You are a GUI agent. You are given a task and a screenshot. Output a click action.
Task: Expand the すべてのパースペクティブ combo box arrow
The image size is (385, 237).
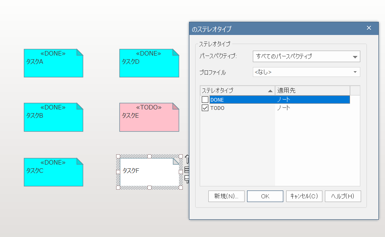pos(355,56)
